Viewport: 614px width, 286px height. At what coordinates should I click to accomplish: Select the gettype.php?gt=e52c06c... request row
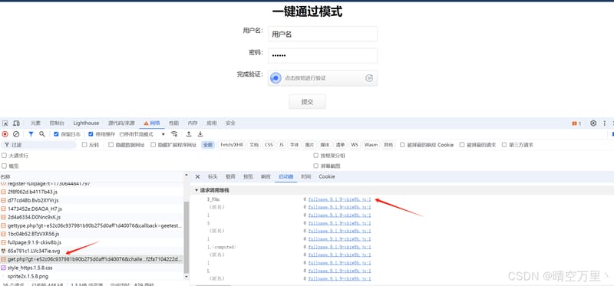coord(92,225)
